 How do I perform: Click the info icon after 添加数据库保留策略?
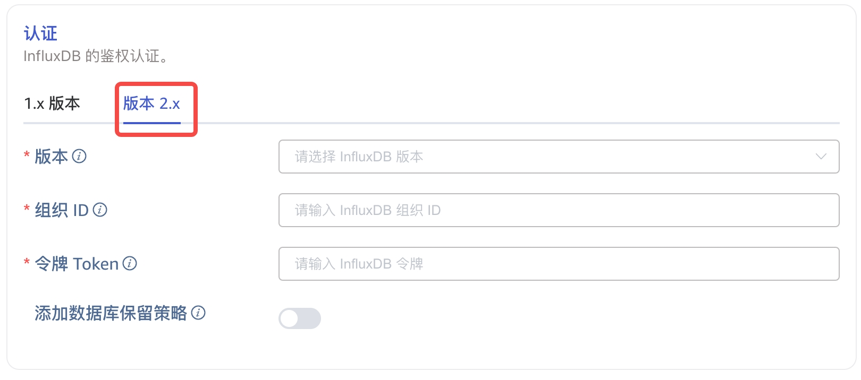[x=198, y=313]
